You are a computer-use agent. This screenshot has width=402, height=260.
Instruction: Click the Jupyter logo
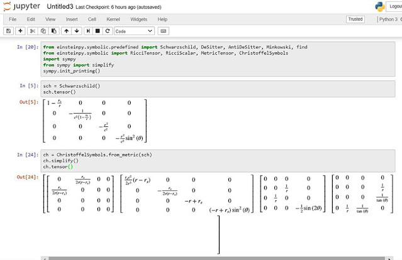[22, 6]
